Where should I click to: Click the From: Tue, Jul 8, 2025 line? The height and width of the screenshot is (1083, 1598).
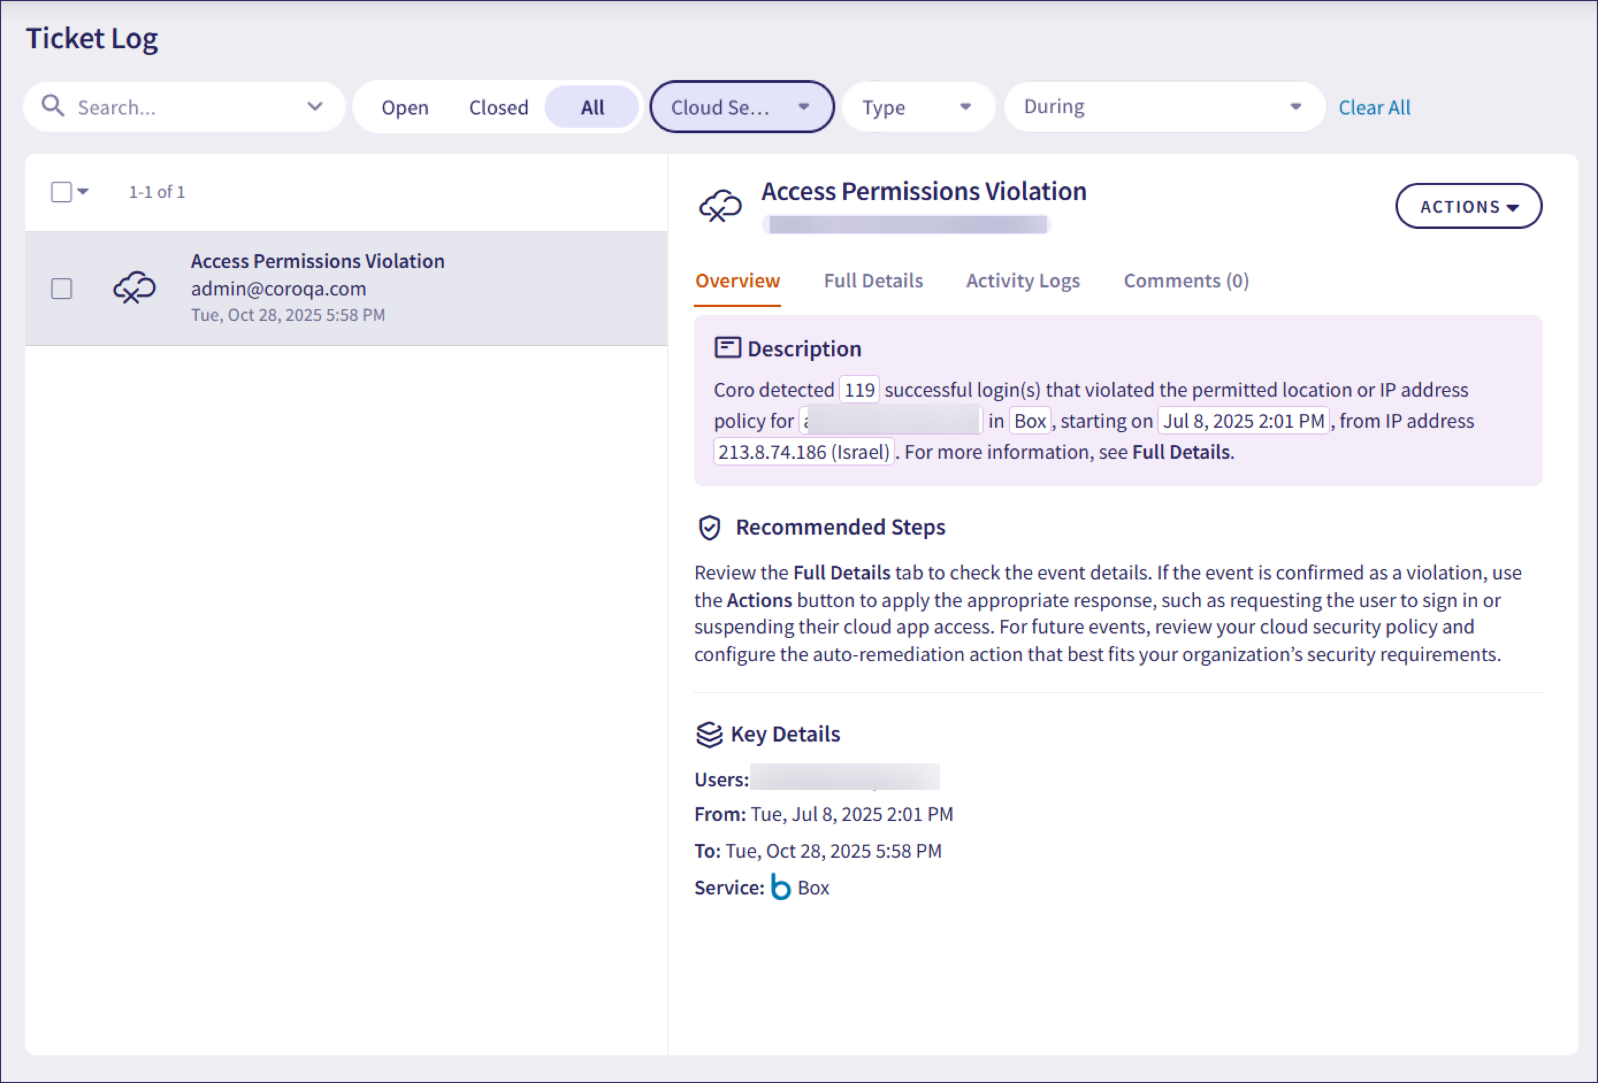(823, 813)
